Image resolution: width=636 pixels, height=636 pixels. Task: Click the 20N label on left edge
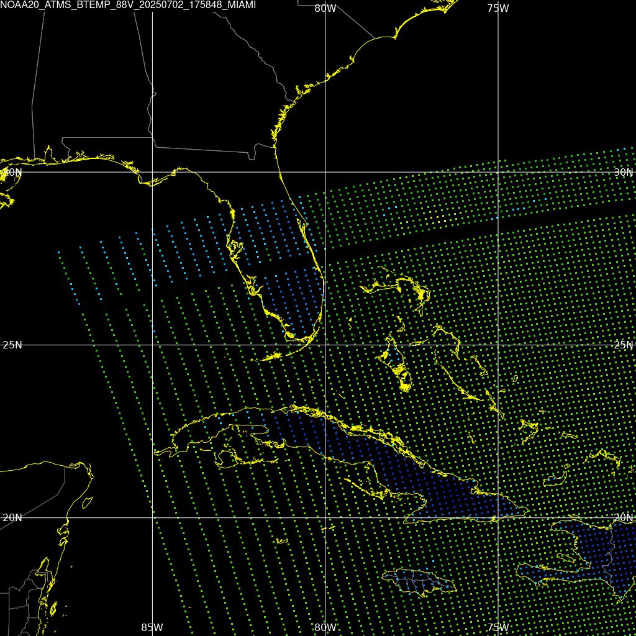click(x=12, y=517)
